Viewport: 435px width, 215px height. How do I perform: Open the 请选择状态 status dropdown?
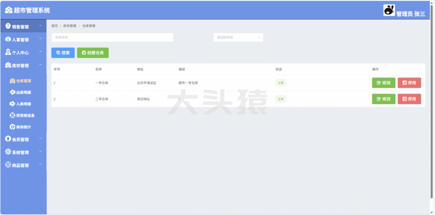coord(238,37)
